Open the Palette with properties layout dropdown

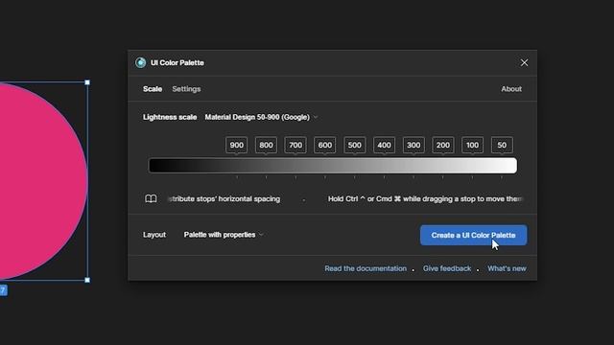[224, 235]
